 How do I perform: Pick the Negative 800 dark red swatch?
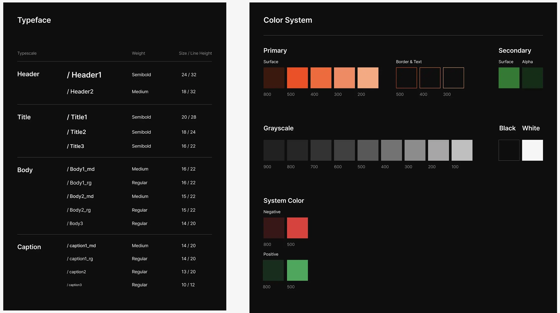click(x=274, y=228)
